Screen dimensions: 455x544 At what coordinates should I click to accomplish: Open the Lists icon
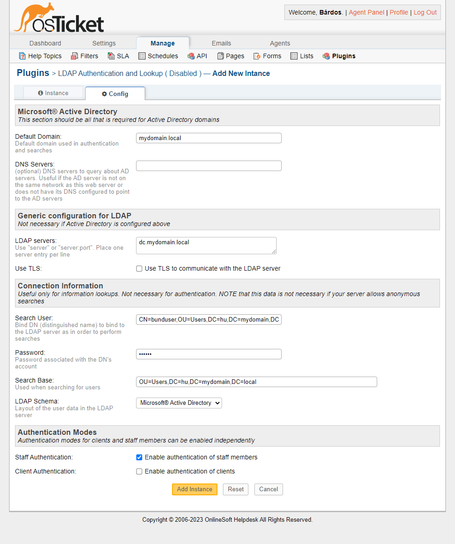point(293,55)
